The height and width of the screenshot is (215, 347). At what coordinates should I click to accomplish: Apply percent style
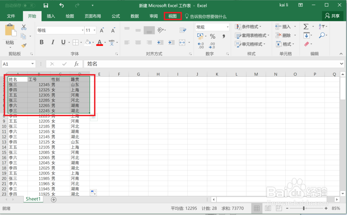point(213,36)
